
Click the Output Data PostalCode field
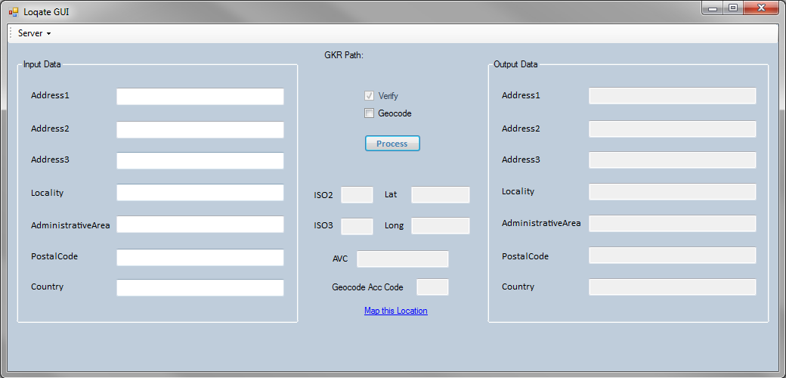click(672, 256)
